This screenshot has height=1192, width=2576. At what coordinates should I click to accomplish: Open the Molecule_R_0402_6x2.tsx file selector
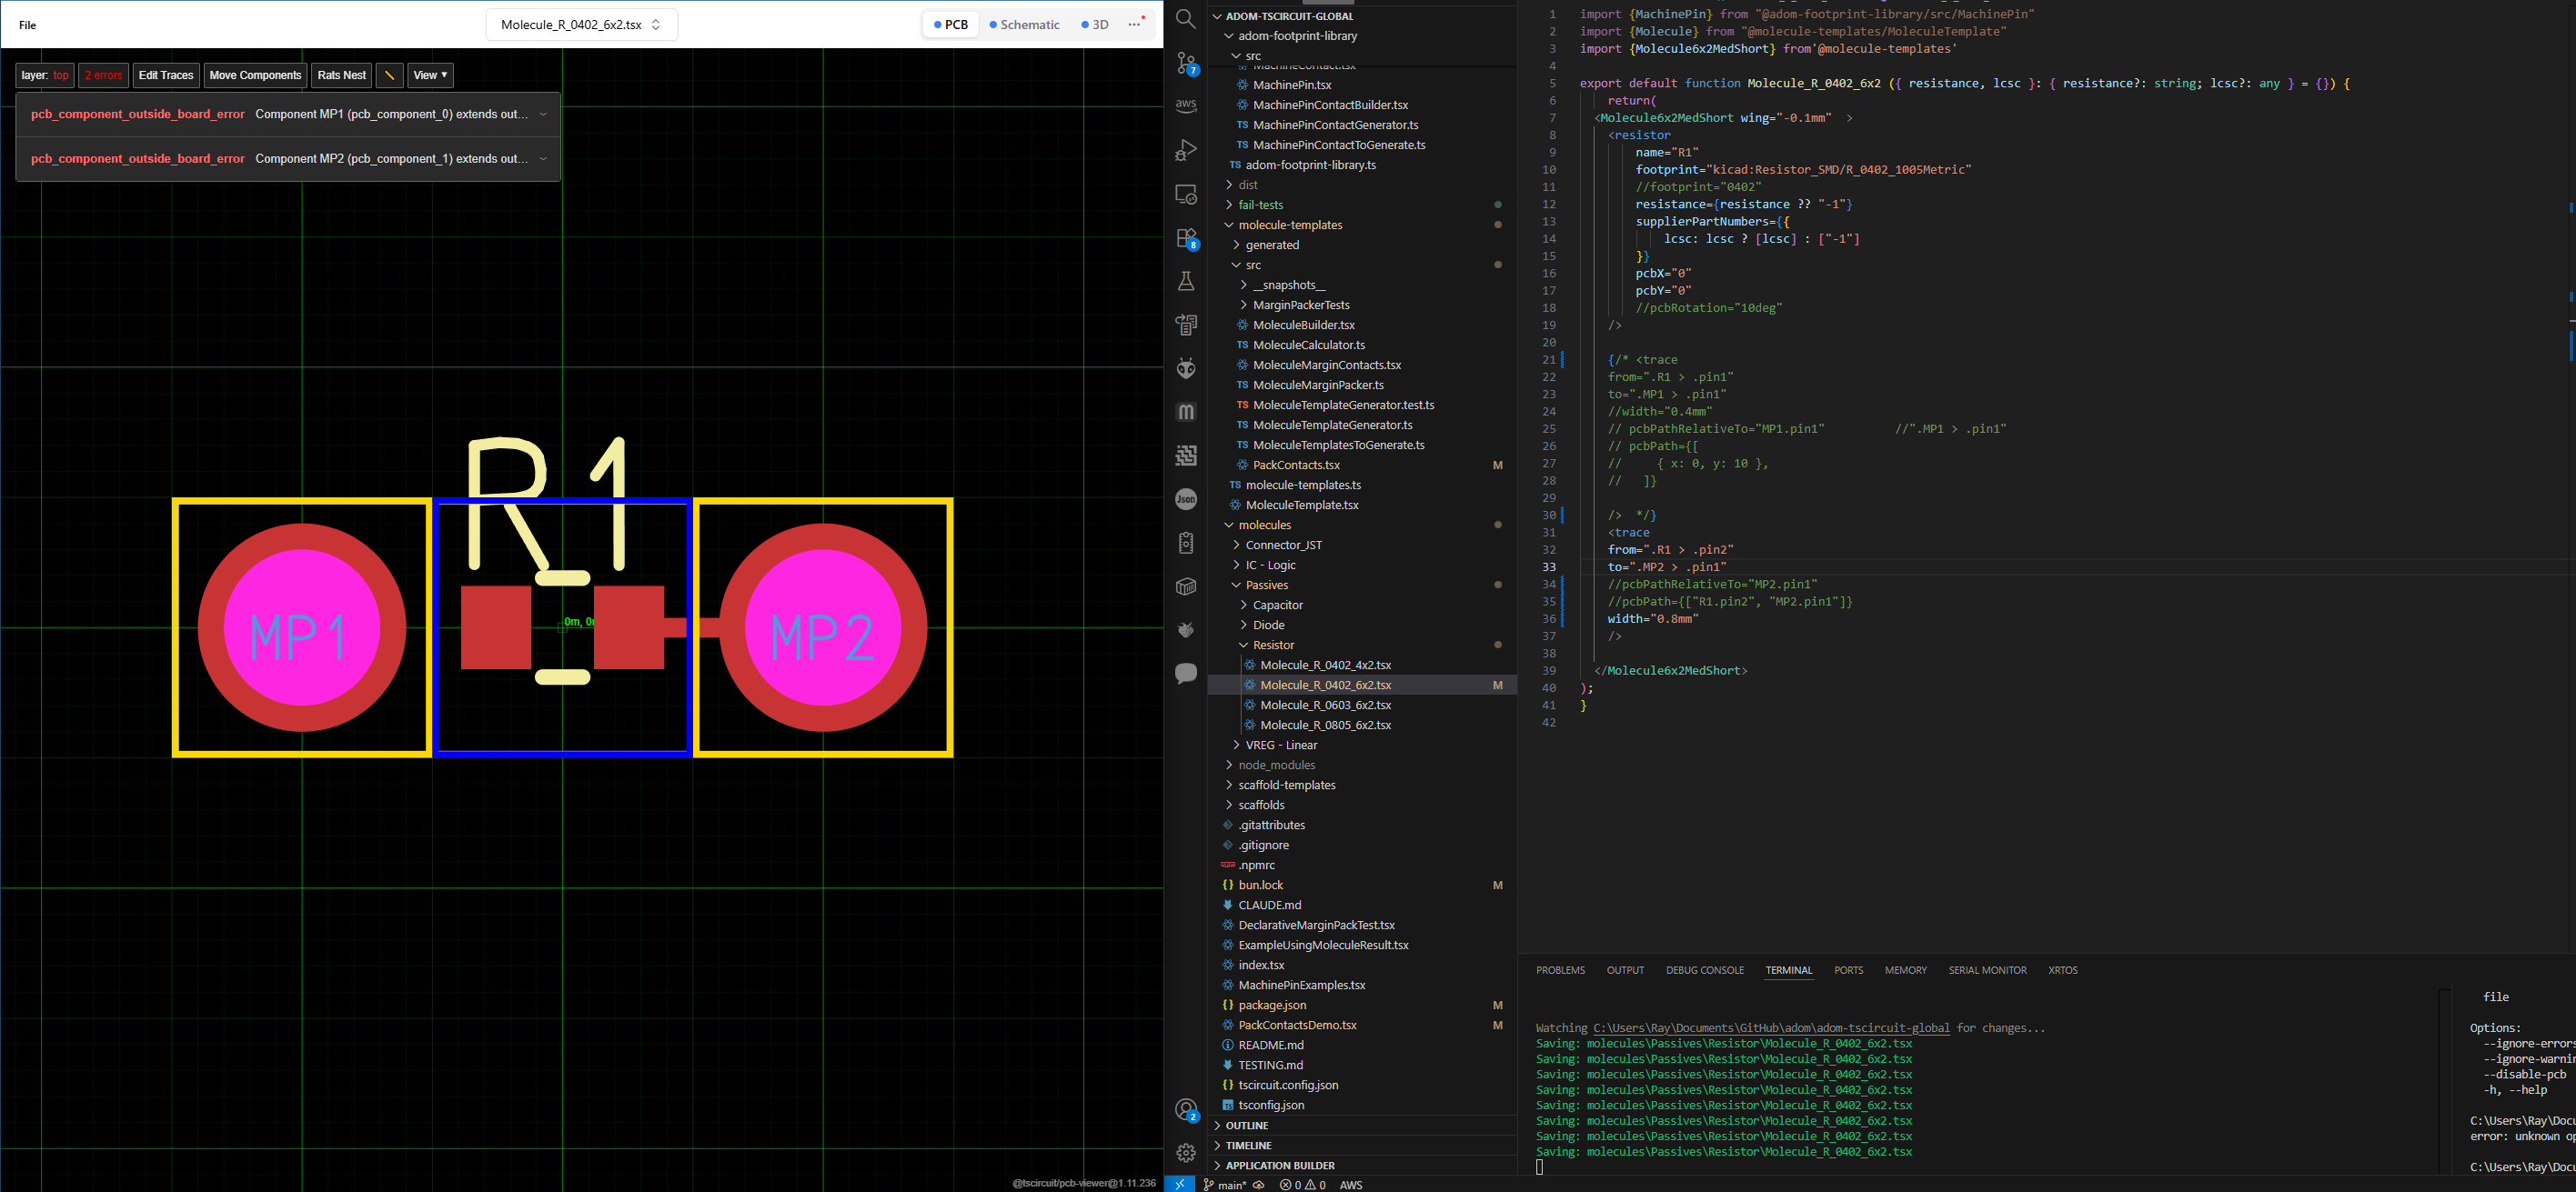click(581, 25)
